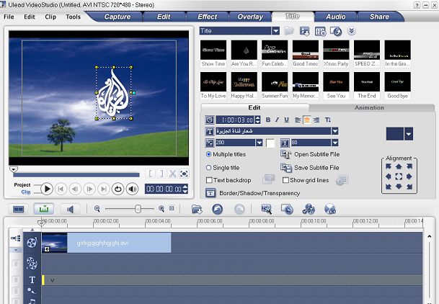The height and width of the screenshot is (304, 439).
Task: Open Smart Proxy Manager icon
Action: [x=266, y=209]
